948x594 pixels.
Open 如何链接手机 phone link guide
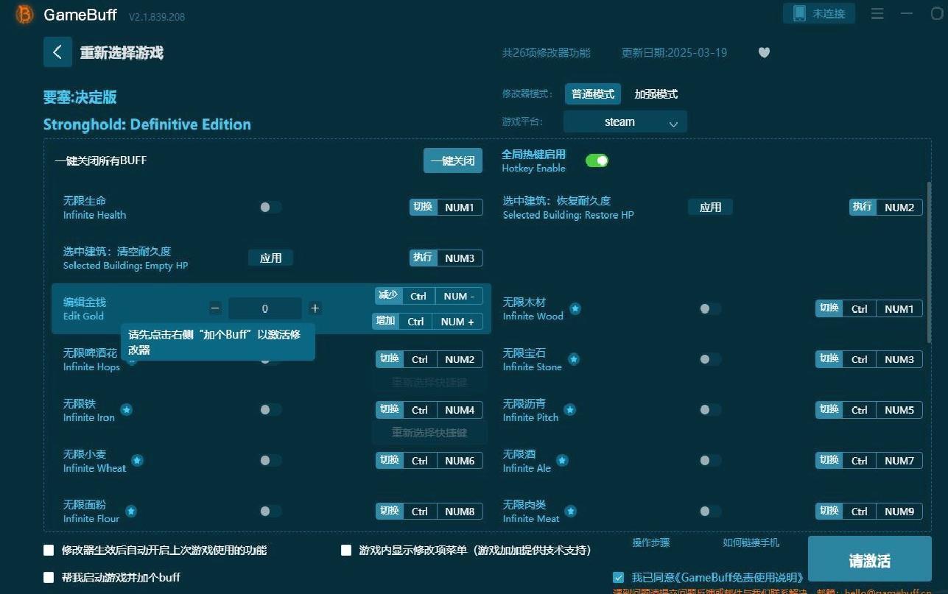(x=751, y=542)
